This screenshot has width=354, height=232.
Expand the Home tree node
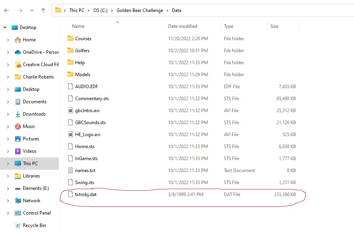click(8, 40)
